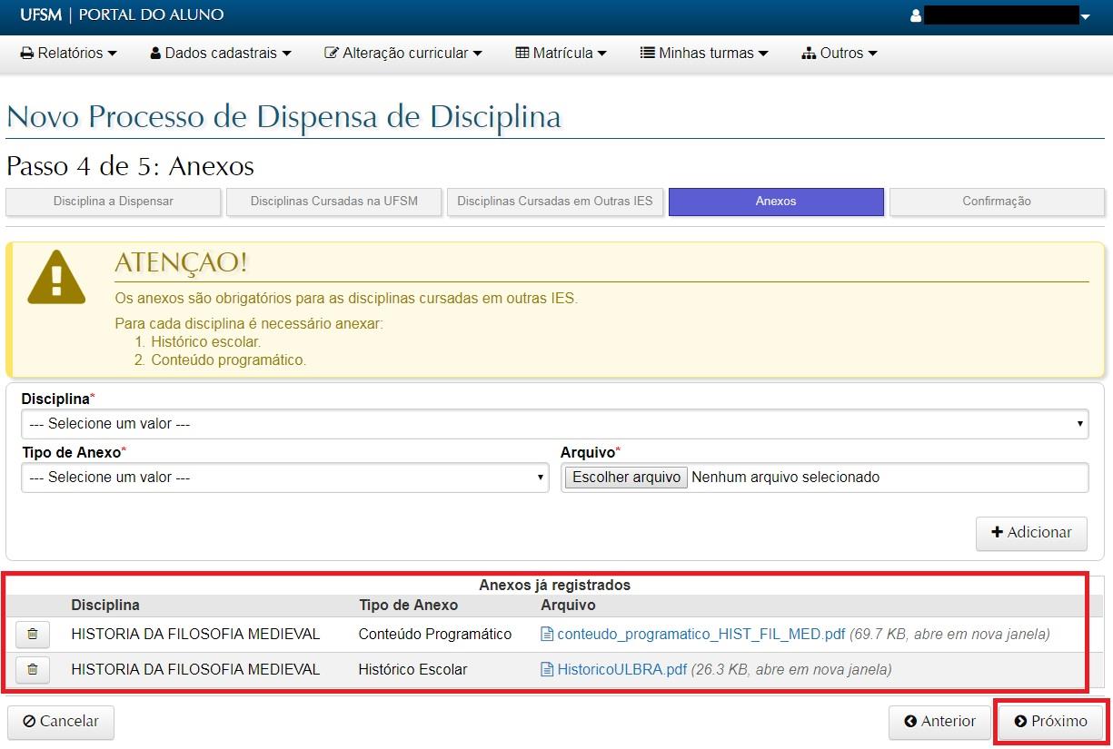1113x749 pixels.
Task: Open the Relatórios menu
Action: pos(69,54)
